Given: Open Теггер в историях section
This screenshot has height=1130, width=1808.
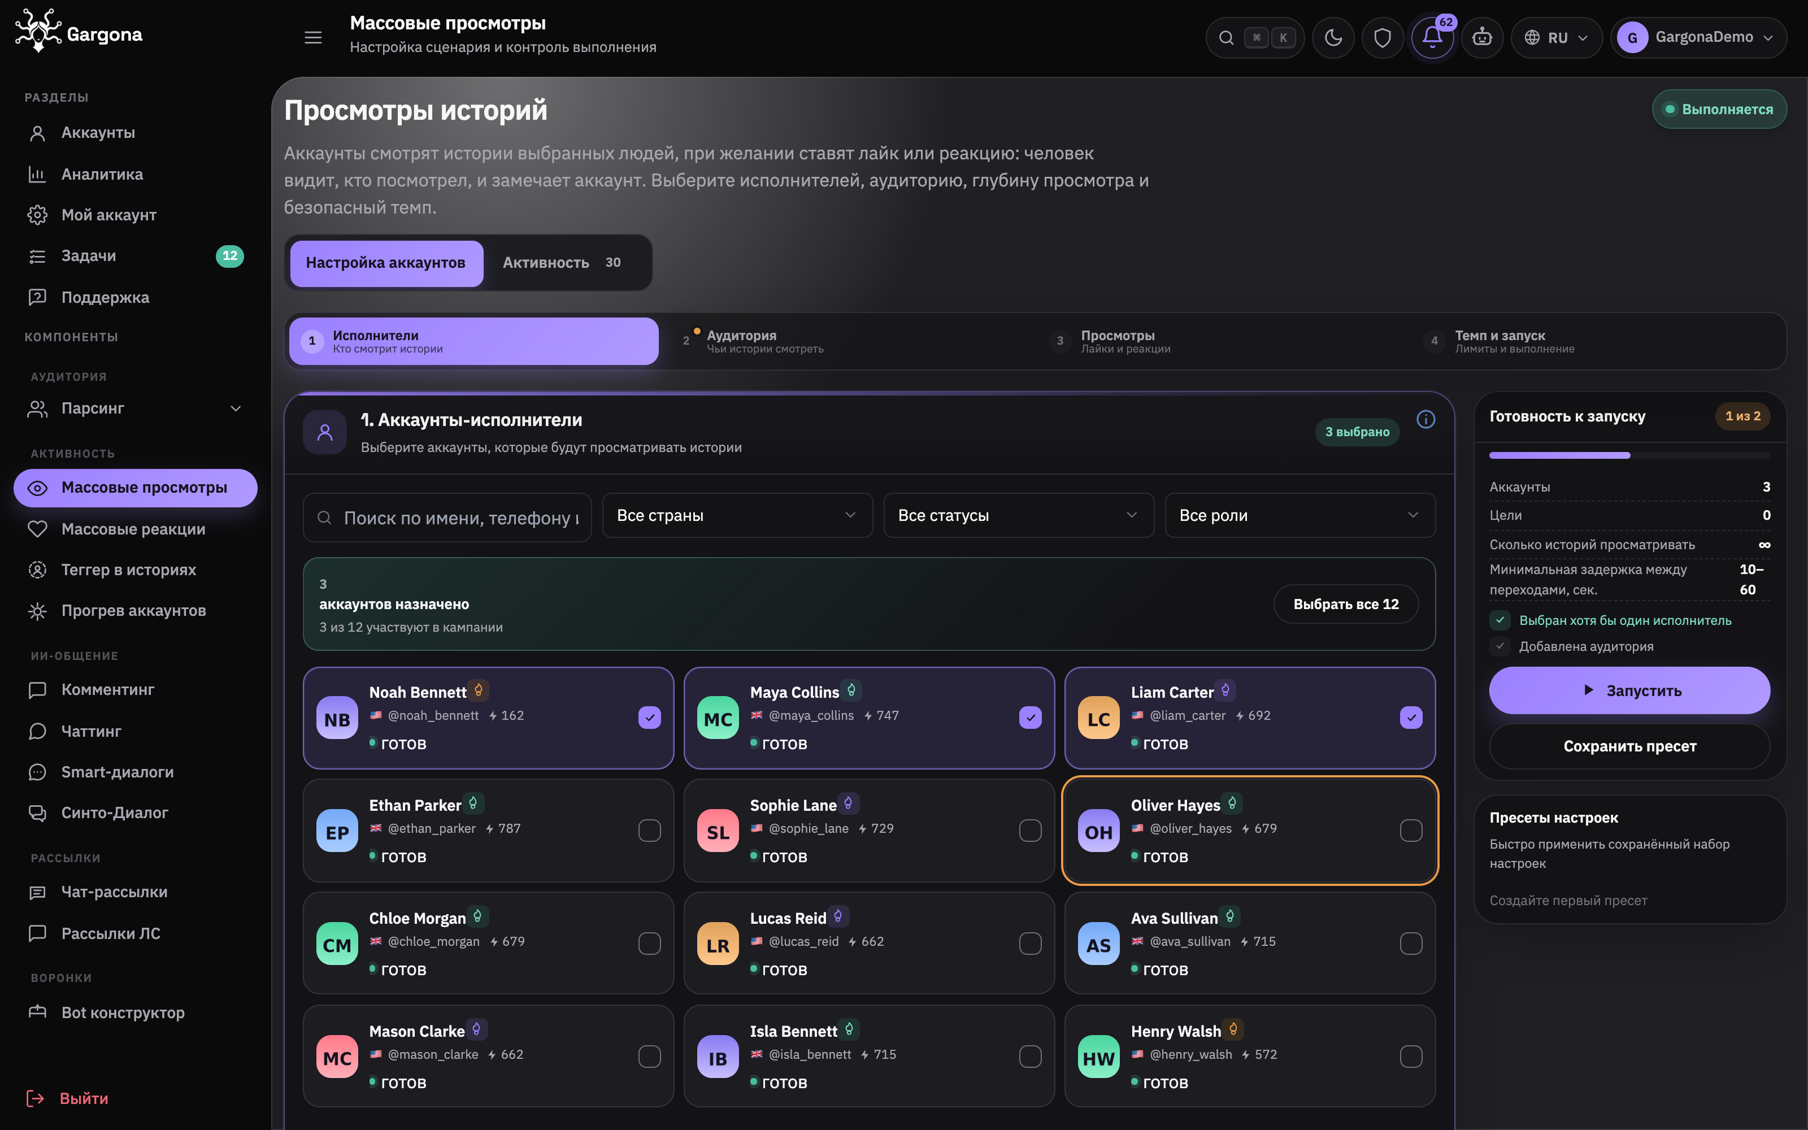Looking at the screenshot, I should tap(134, 570).
